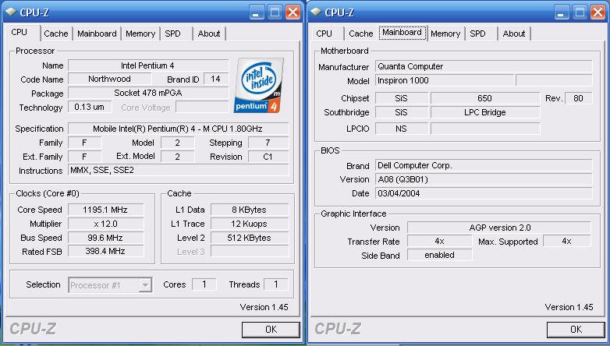Click the Cores count field
Image resolution: width=610 pixels, height=346 pixels.
click(204, 284)
